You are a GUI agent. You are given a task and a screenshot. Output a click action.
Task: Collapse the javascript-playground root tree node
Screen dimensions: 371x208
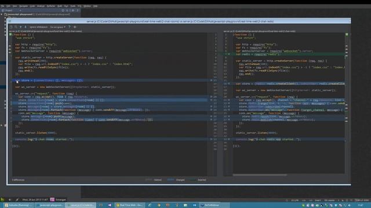[2, 14]
